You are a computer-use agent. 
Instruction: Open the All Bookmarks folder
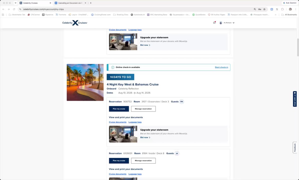(289, 15)
